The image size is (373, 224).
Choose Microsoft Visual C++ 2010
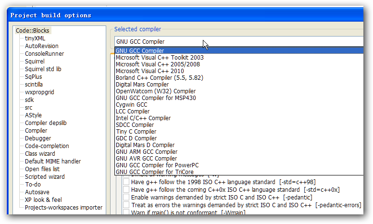point(239,71)
